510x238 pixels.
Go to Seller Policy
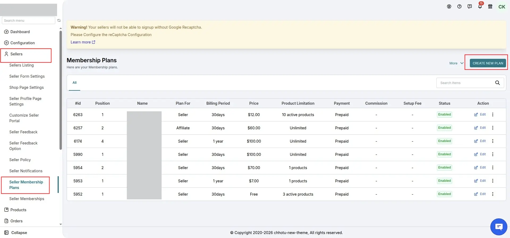tap(20, 160)
